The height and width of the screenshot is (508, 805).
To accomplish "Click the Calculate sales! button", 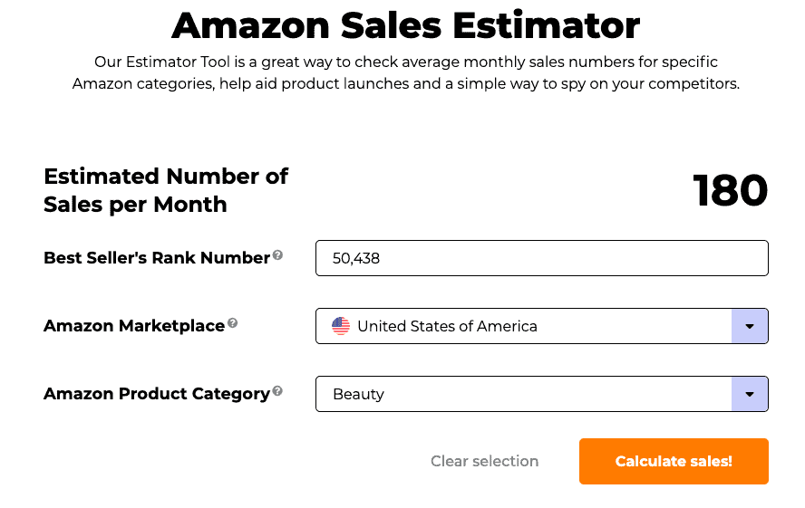I will click(674, 461).
